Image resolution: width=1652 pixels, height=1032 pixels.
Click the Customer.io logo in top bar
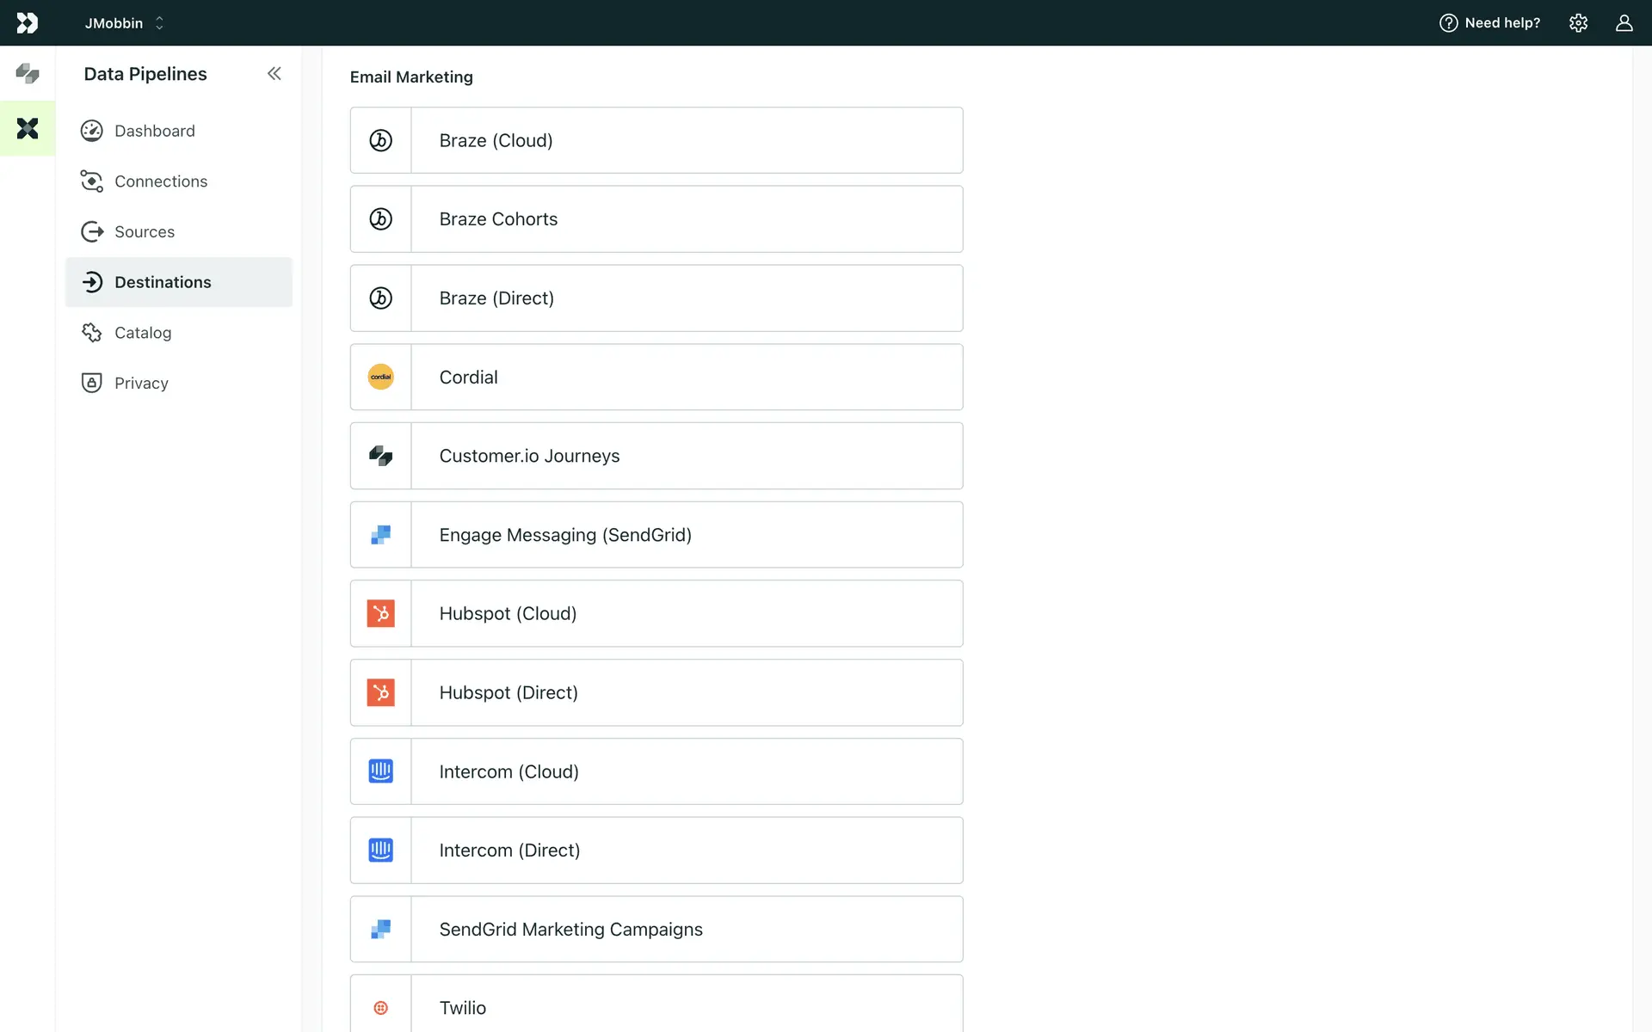pyautogui.click(x=28, y=23)
